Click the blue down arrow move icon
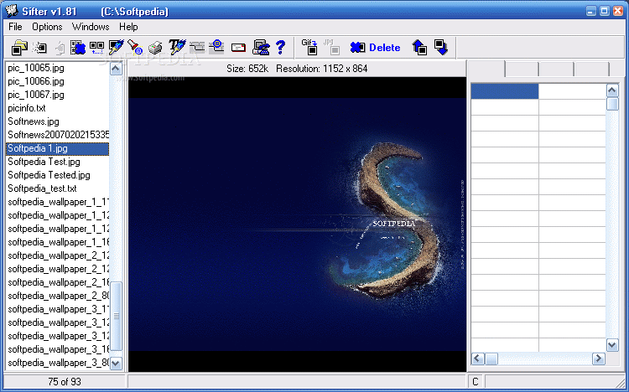The image size is (629, 392). 441,48
